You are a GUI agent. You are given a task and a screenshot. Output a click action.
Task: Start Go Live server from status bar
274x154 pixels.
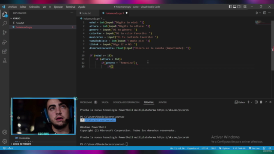click(x=254, y=148)
